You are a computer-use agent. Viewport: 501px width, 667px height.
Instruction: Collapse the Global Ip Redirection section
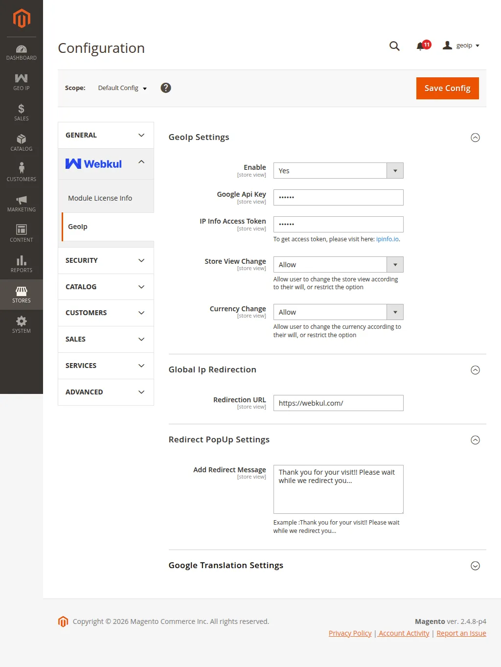coord(475,370)
